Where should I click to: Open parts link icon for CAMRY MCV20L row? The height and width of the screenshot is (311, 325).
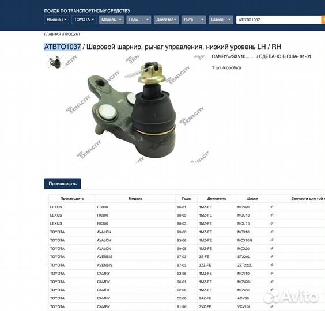(x=272, y=282)
